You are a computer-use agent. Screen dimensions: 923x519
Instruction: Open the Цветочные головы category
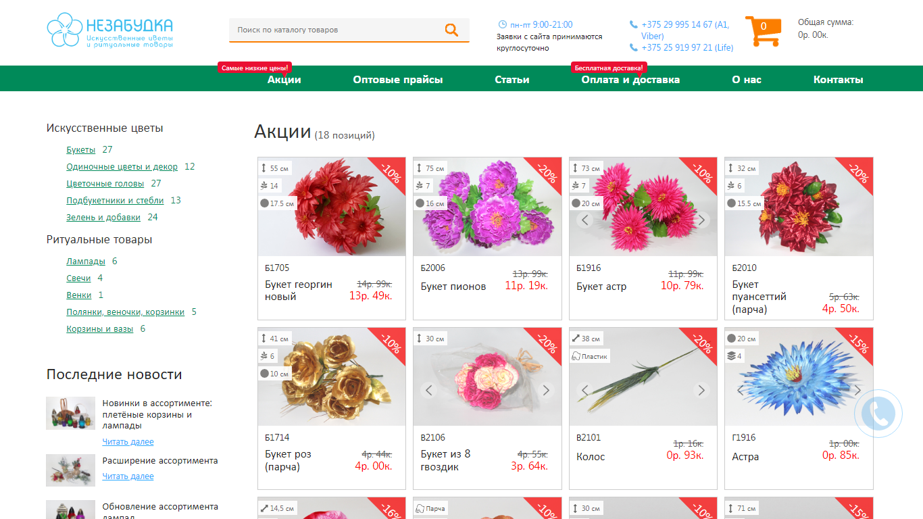105,184
